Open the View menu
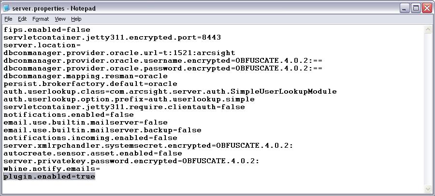The height and width of the screenshot is (196, 435). pyautogui.click(x=60, y=19)
